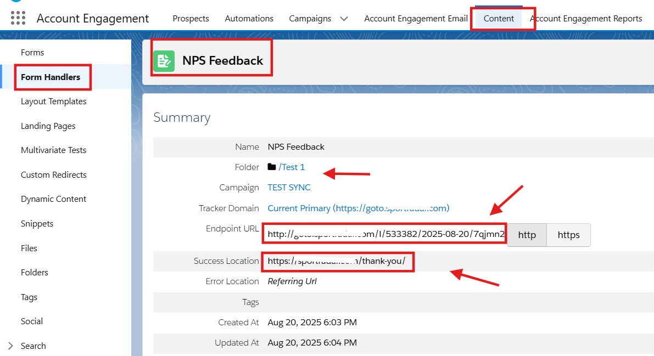Image resolution: width=654 pixels, height=356 pixels.
Task: Go to the Automations tab
Action: (x=249, y=19)
